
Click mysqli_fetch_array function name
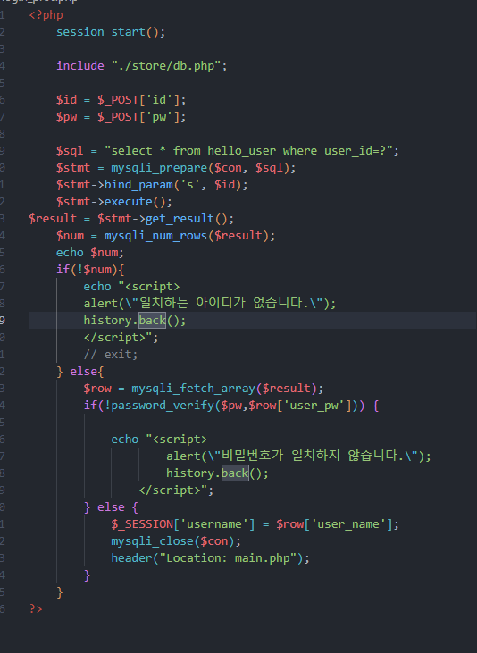[x=193, y=389]
